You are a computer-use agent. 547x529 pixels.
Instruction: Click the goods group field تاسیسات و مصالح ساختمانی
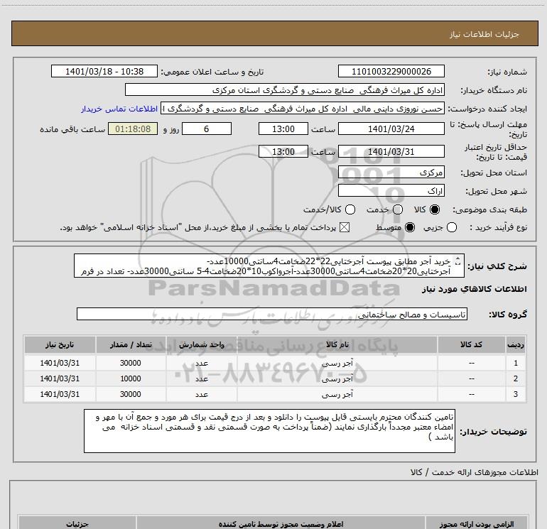click(x=272, y=314)
